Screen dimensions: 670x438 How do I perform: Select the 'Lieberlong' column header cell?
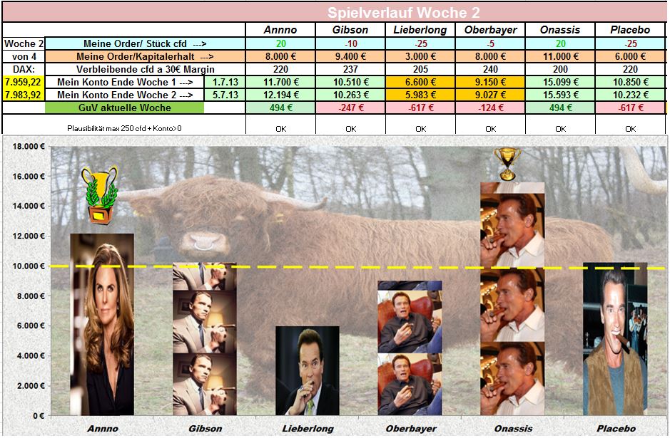tap(420, 30)
